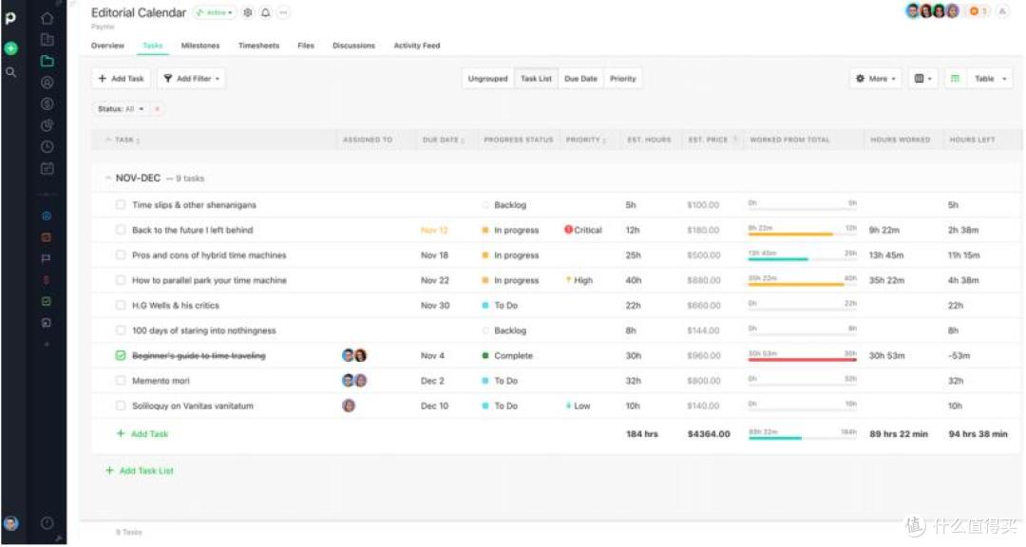The width and height of the screenshot is (1026, 547).
Task: Switch to the Activity Feed tab
Action: 417,46
